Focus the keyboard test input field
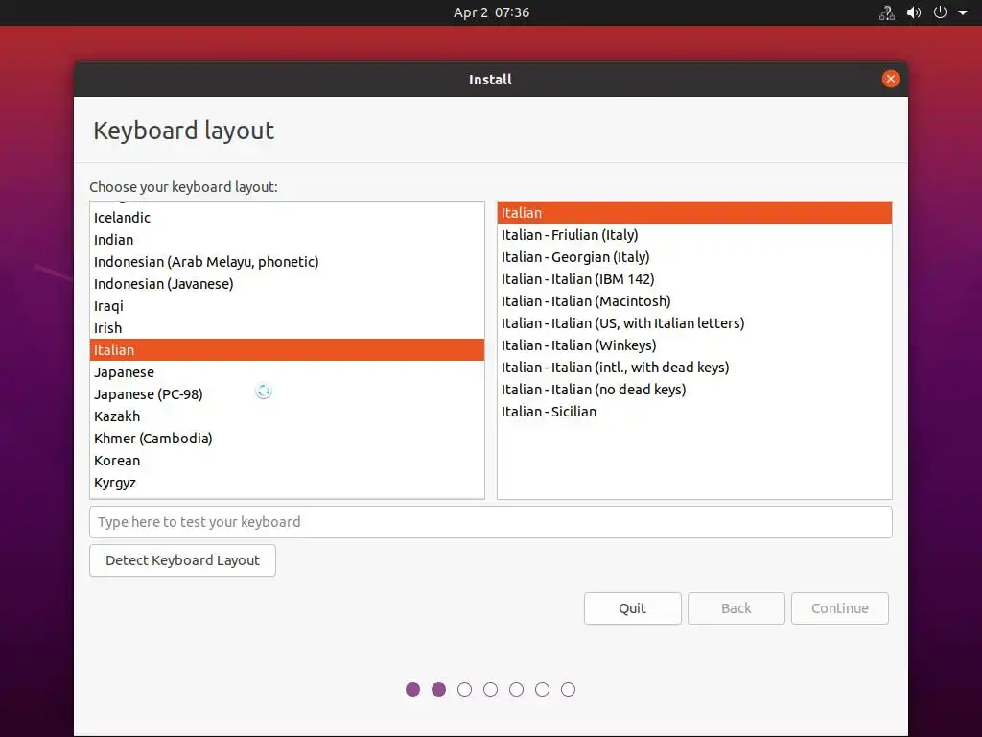982x737 pixels. 490,522
